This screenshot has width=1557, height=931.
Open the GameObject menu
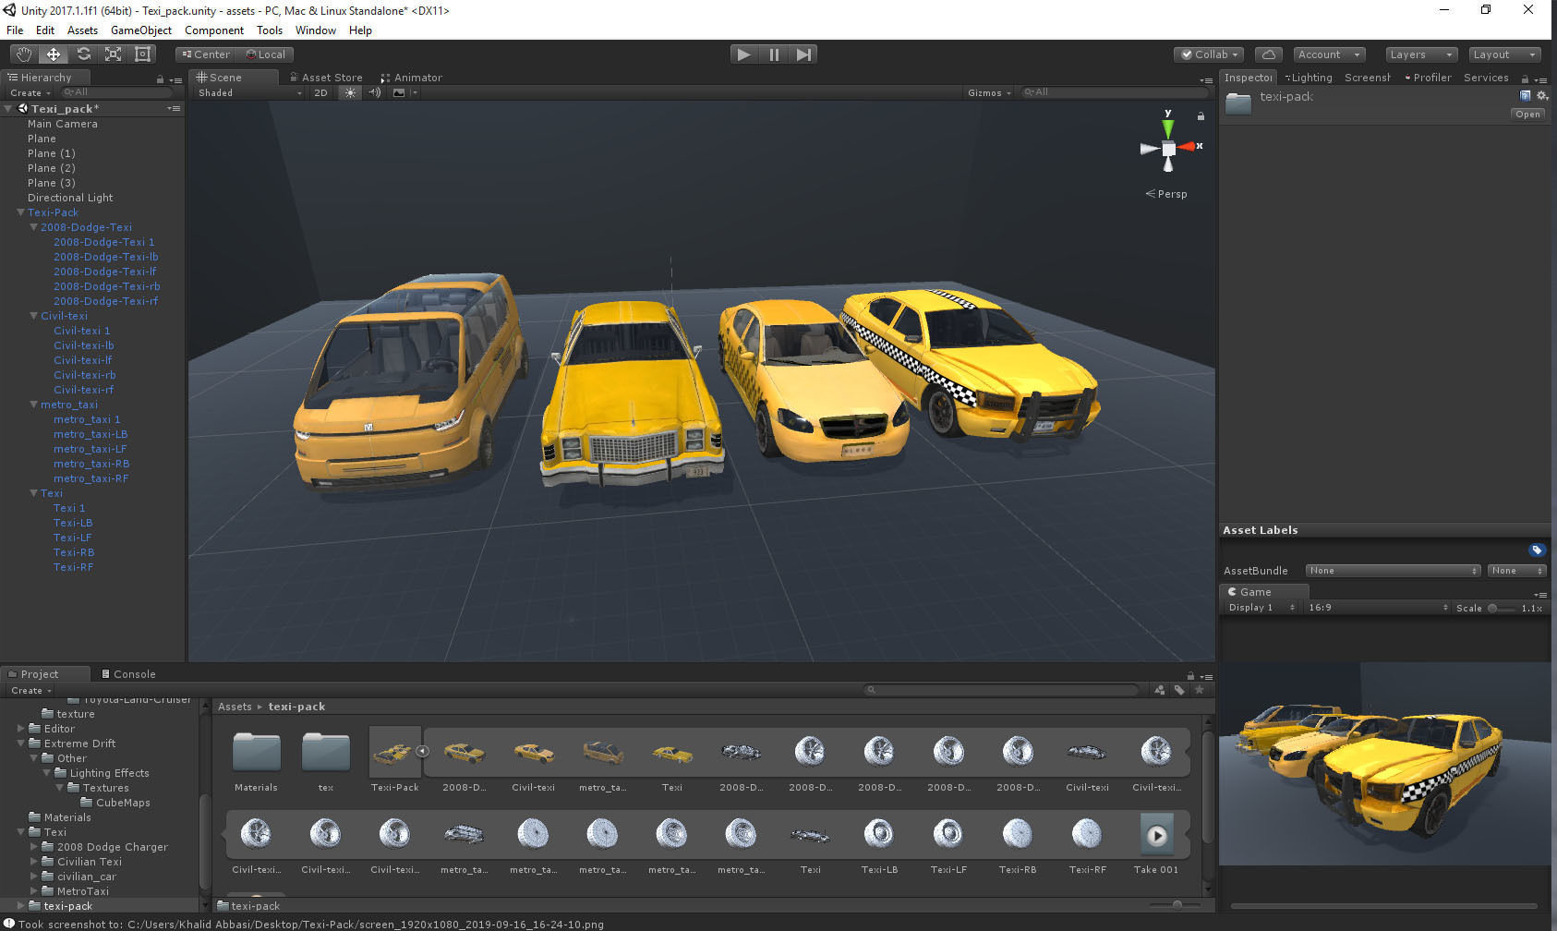[141, 30]
